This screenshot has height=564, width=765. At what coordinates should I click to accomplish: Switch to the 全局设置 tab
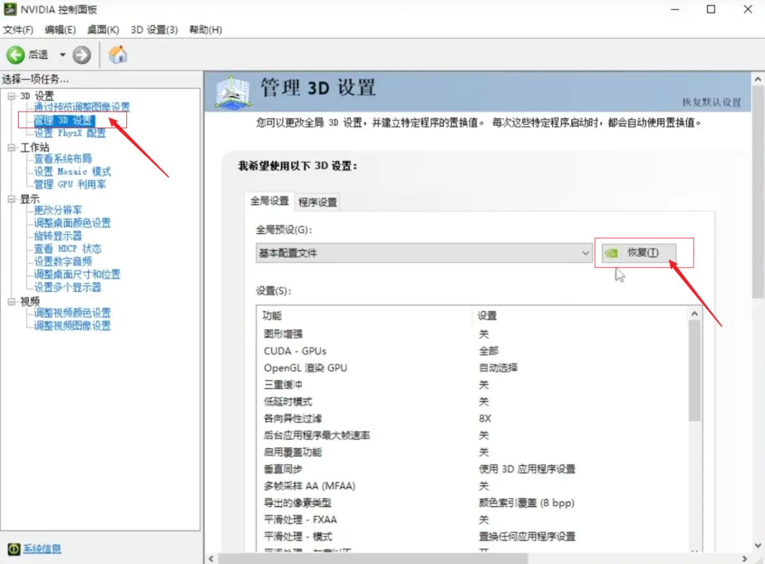(270, 201)
